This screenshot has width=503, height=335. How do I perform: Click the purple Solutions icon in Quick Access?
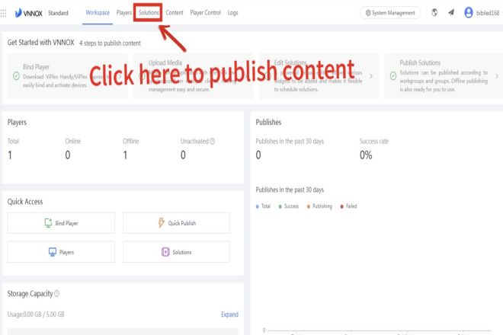(165, 252)
